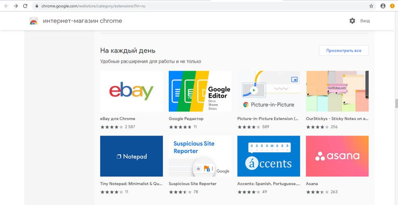This screenshot has width=398, height=205.
Task: Click the orange update alert icon
Action: pyautogui.click(x=392, y=6)
